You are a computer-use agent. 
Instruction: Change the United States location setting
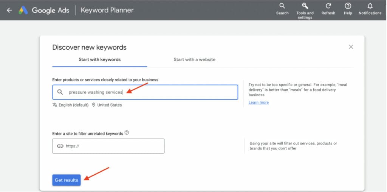coord(107,105)
